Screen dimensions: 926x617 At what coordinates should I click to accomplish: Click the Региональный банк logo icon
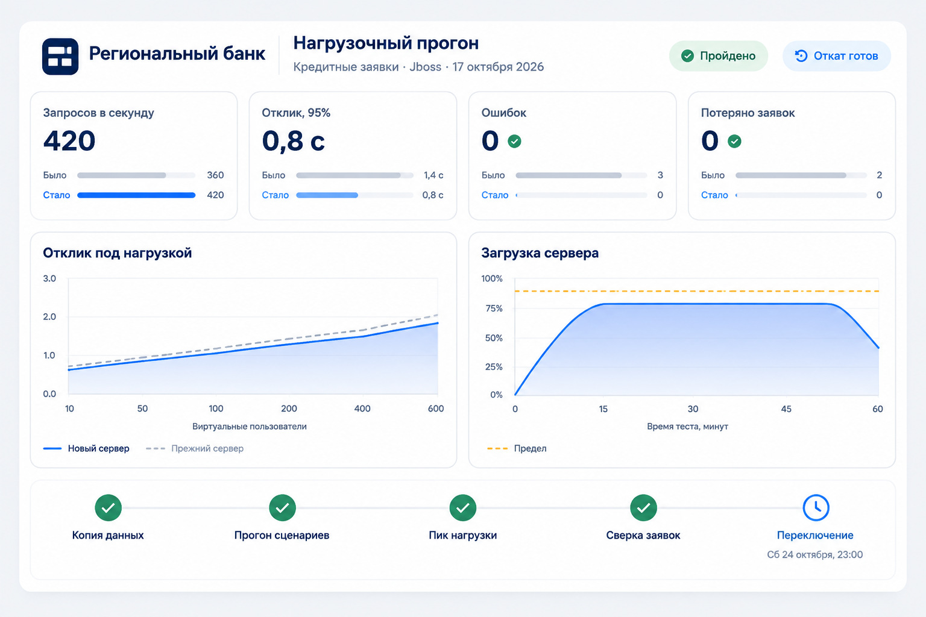[60, 57]
